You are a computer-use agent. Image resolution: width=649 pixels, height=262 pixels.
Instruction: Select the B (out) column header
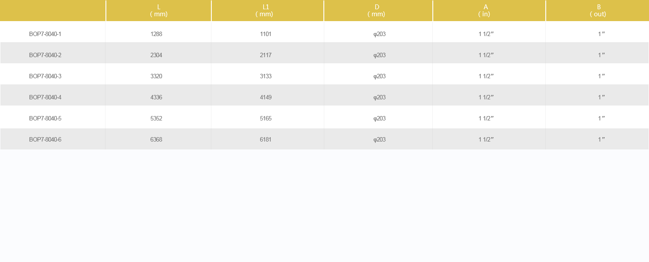(x=598, y=11)
